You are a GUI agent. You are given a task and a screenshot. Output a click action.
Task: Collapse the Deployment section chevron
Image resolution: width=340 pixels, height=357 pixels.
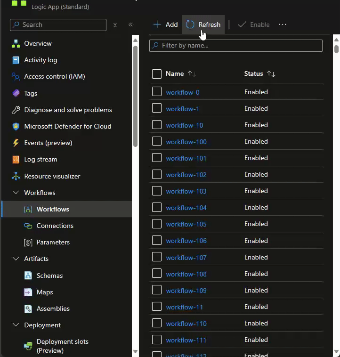[x=16, y=325]
